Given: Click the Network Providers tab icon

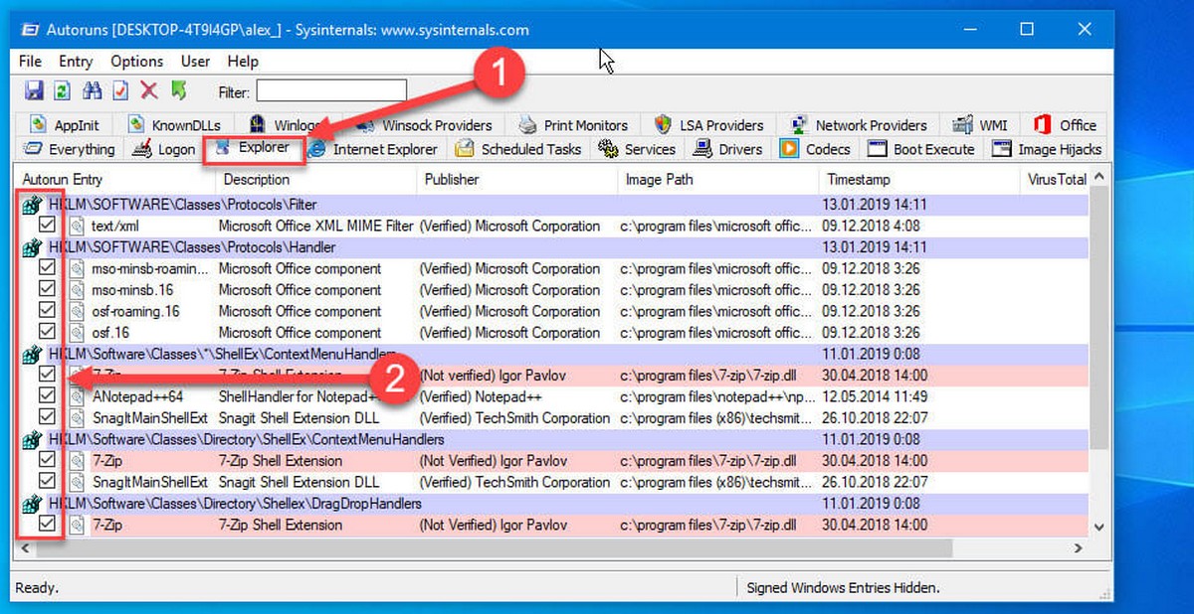Looking at the screenshot, I should click(x=799, y=125).
